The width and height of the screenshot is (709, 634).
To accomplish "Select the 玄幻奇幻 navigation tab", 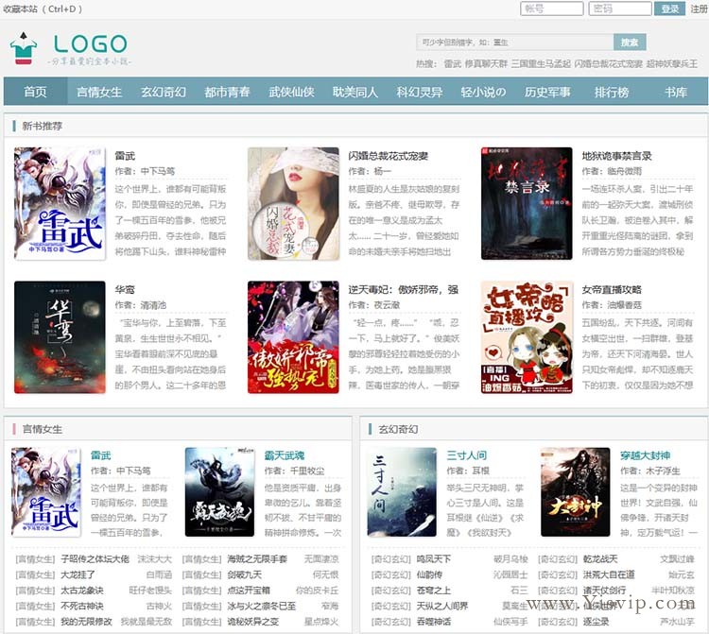I will (x=164, y=92).
